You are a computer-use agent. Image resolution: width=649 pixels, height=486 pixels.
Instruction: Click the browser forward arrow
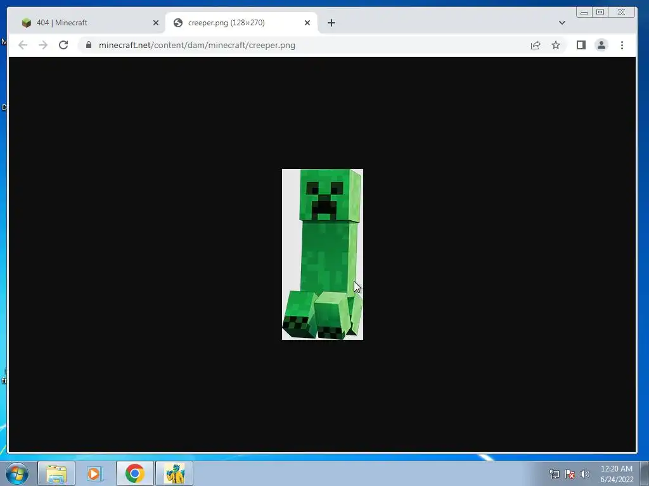tap(43, 45)
